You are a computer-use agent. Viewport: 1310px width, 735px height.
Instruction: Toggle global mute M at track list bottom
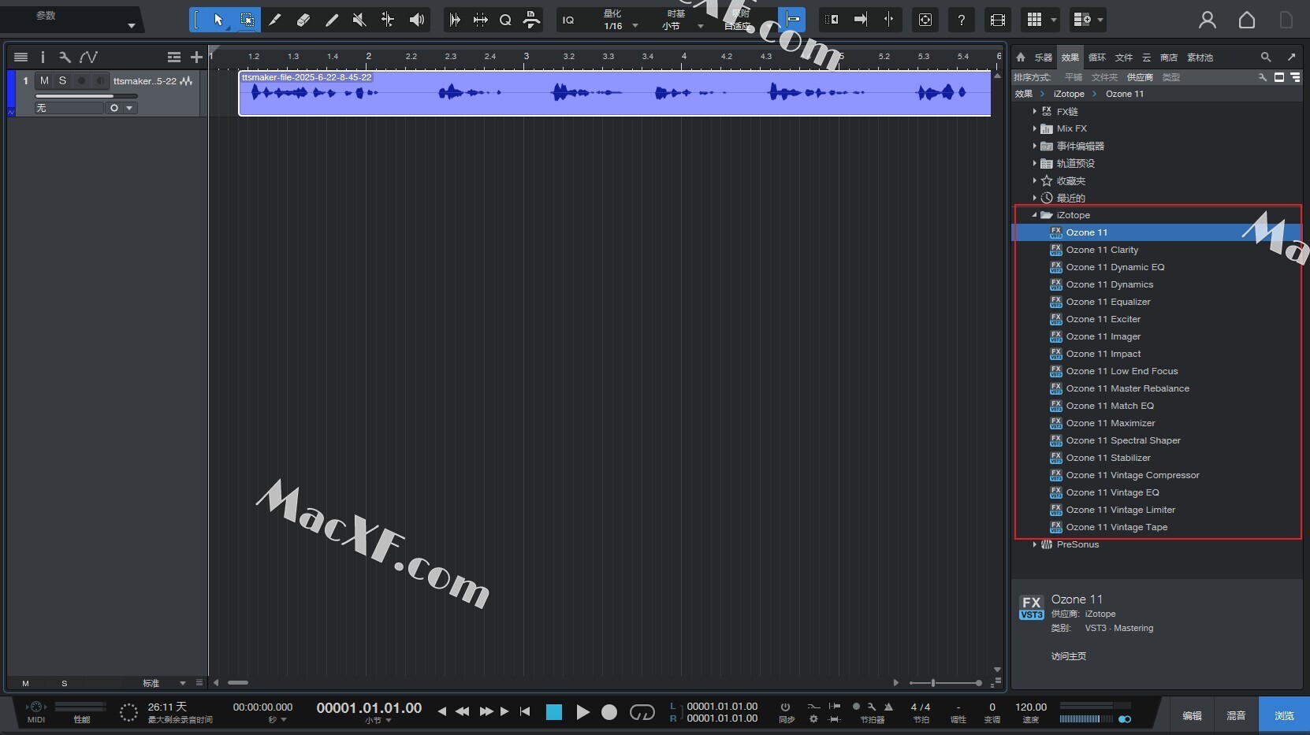(25, 683)
